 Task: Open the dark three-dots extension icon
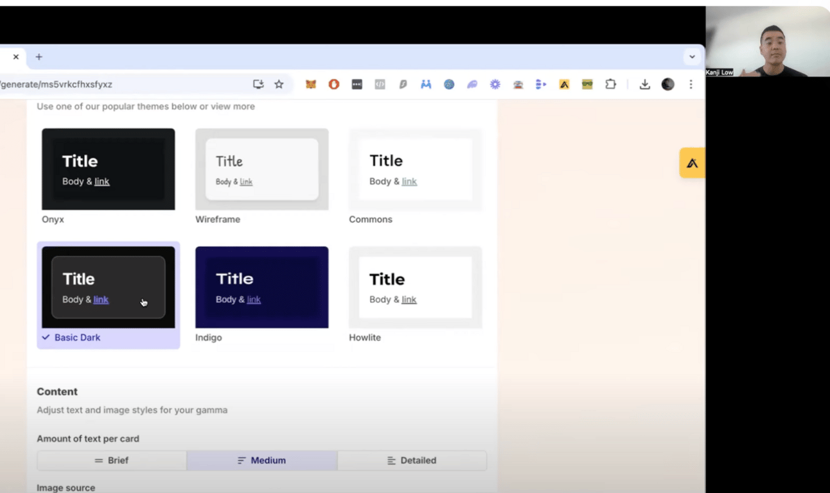[x=357, y=84]
